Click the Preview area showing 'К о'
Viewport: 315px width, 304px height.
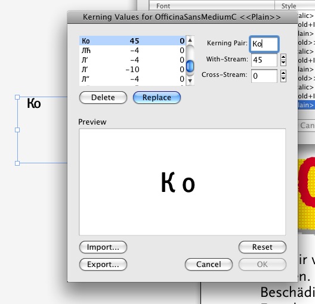click(182, 182)
